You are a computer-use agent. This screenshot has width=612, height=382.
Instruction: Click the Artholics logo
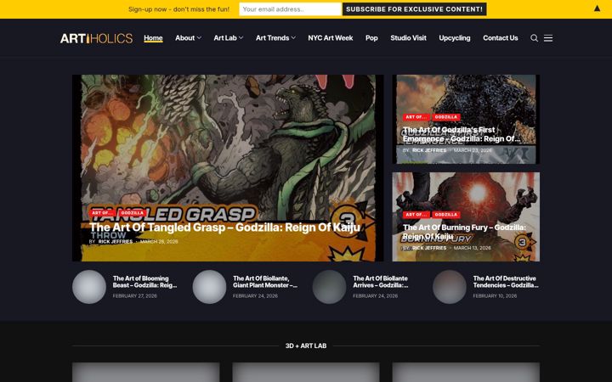tap(96, 38)
